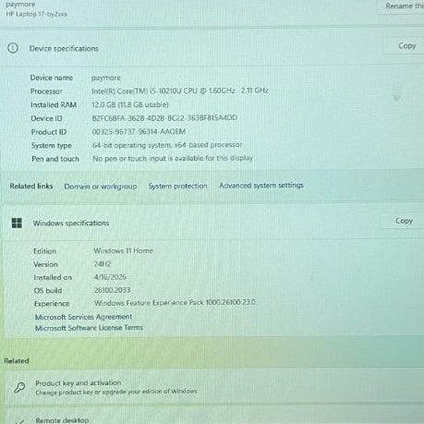
Task: Open Domain or workgroup link
Action: (101, 187)
